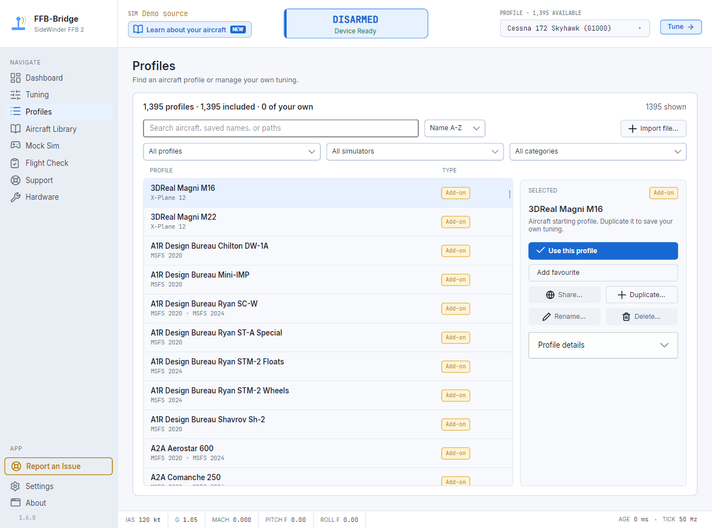Viewport: 712px width, 528px height.
Task: Select the 3DReal Magni M22 profile row
Action: (x=328, y=222)
